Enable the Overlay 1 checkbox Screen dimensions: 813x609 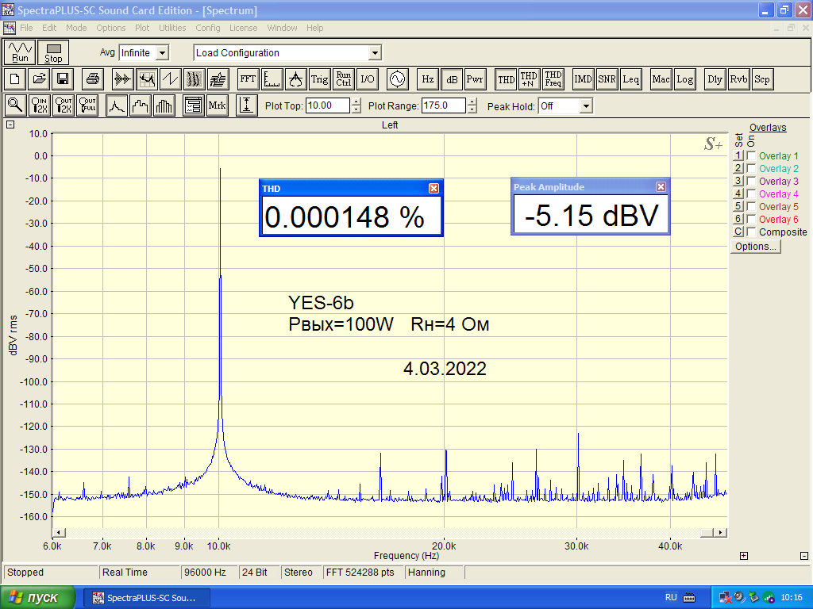751,155
